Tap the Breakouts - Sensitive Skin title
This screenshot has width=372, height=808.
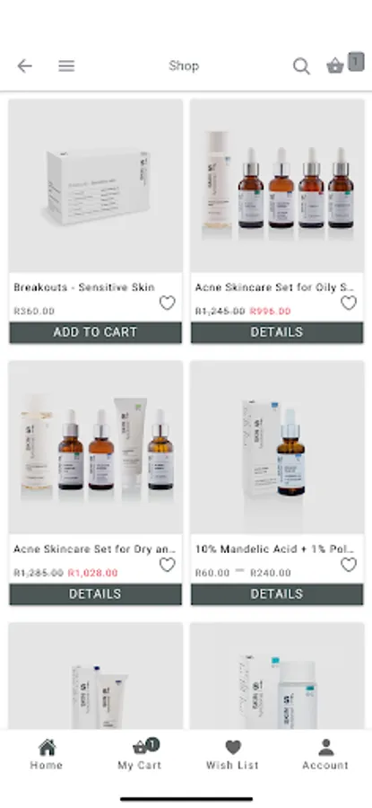[84, 287]
